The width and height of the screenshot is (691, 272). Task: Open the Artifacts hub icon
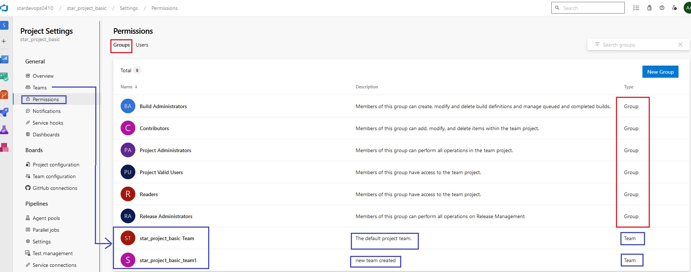(4, 147)
